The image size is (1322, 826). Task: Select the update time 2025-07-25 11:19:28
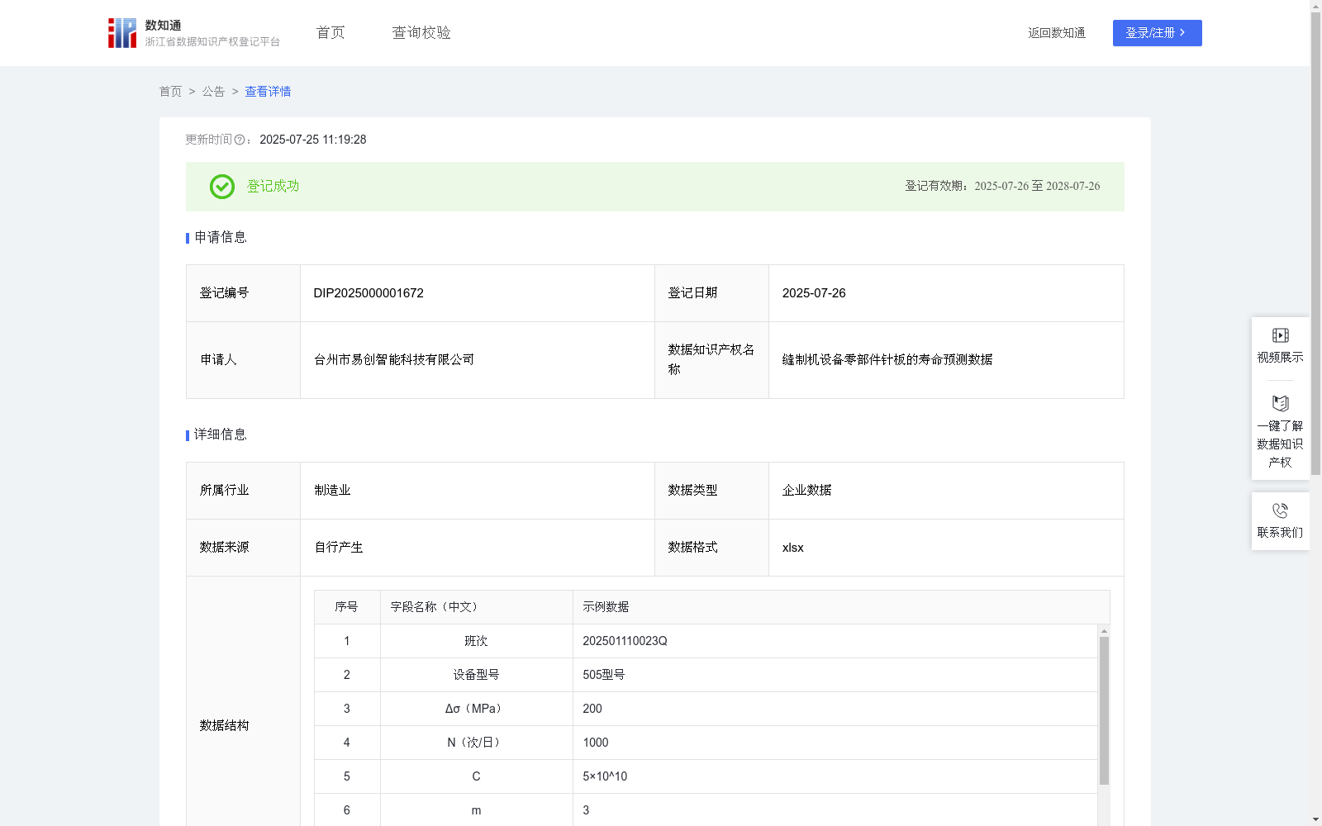tap(312, 140)
